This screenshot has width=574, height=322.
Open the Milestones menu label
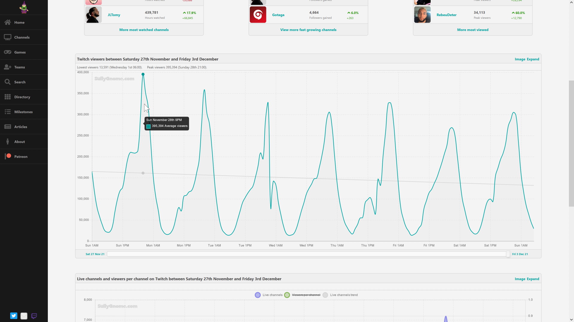click(x=23, y=112)
